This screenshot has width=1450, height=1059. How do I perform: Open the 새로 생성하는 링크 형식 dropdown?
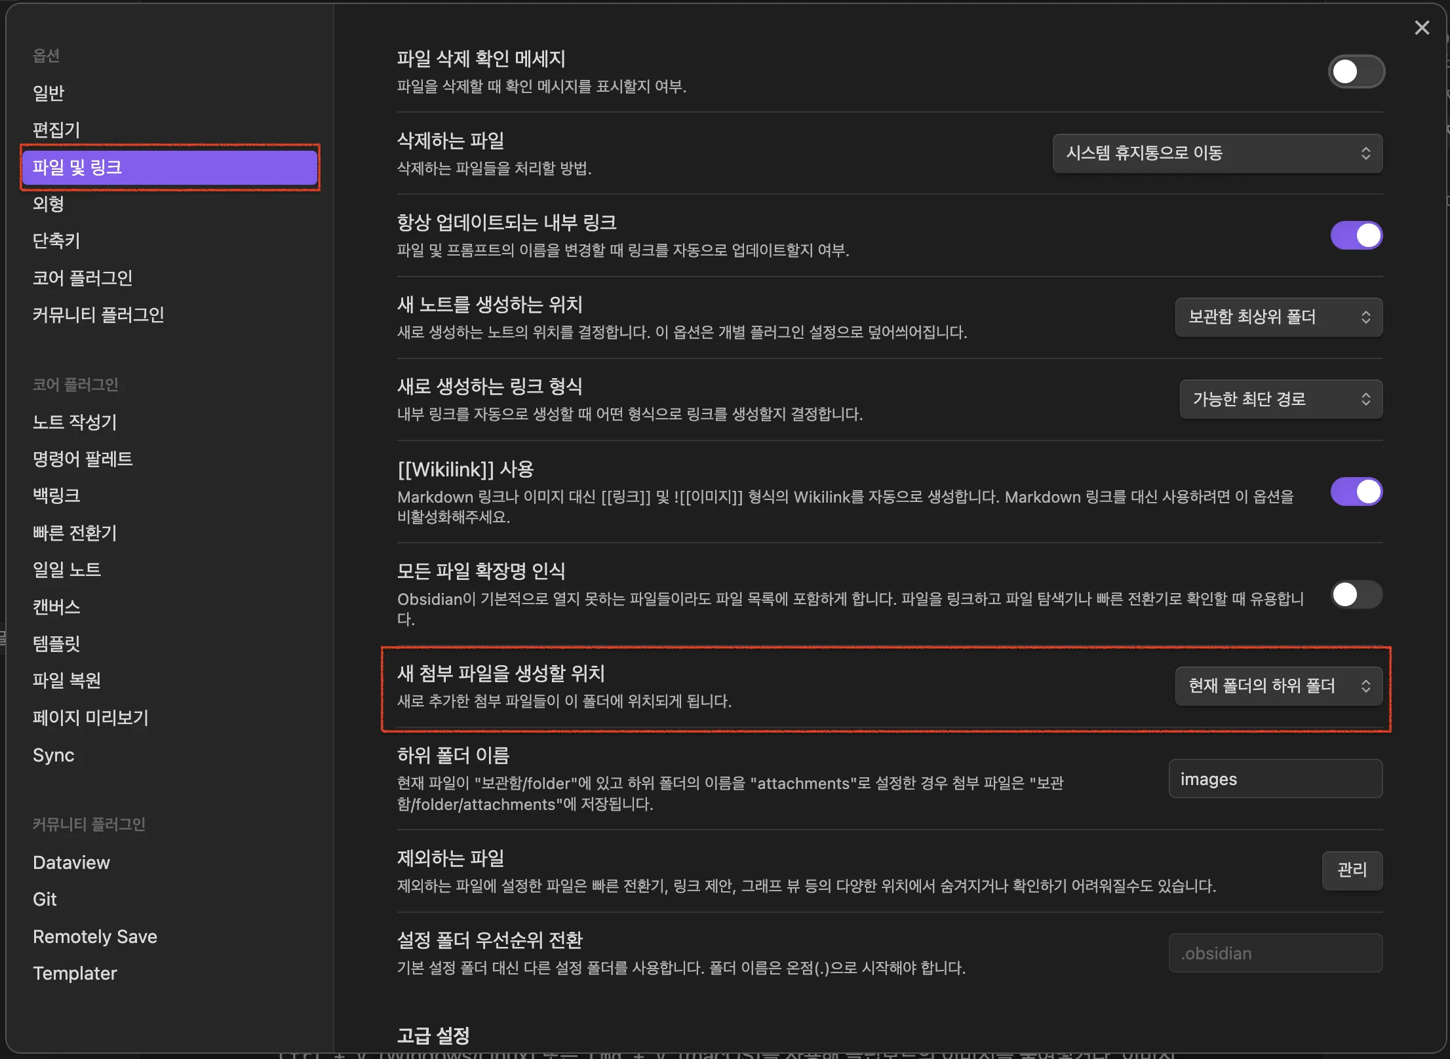(x=1281, y=399)
